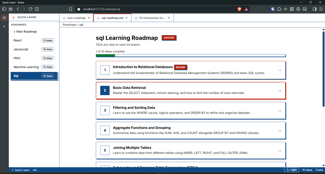
Task: Open the Brave main hamburger menu
Action: click(x=321, y=9)
